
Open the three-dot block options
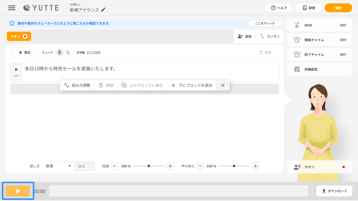[16, 76]
